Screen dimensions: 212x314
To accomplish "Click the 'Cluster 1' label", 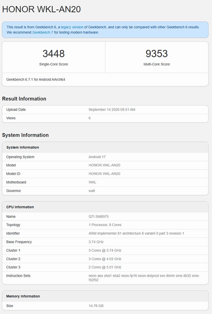I will tap(13, 250).
